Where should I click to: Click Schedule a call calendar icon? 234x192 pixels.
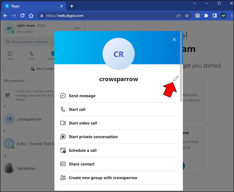pos(63,150)
